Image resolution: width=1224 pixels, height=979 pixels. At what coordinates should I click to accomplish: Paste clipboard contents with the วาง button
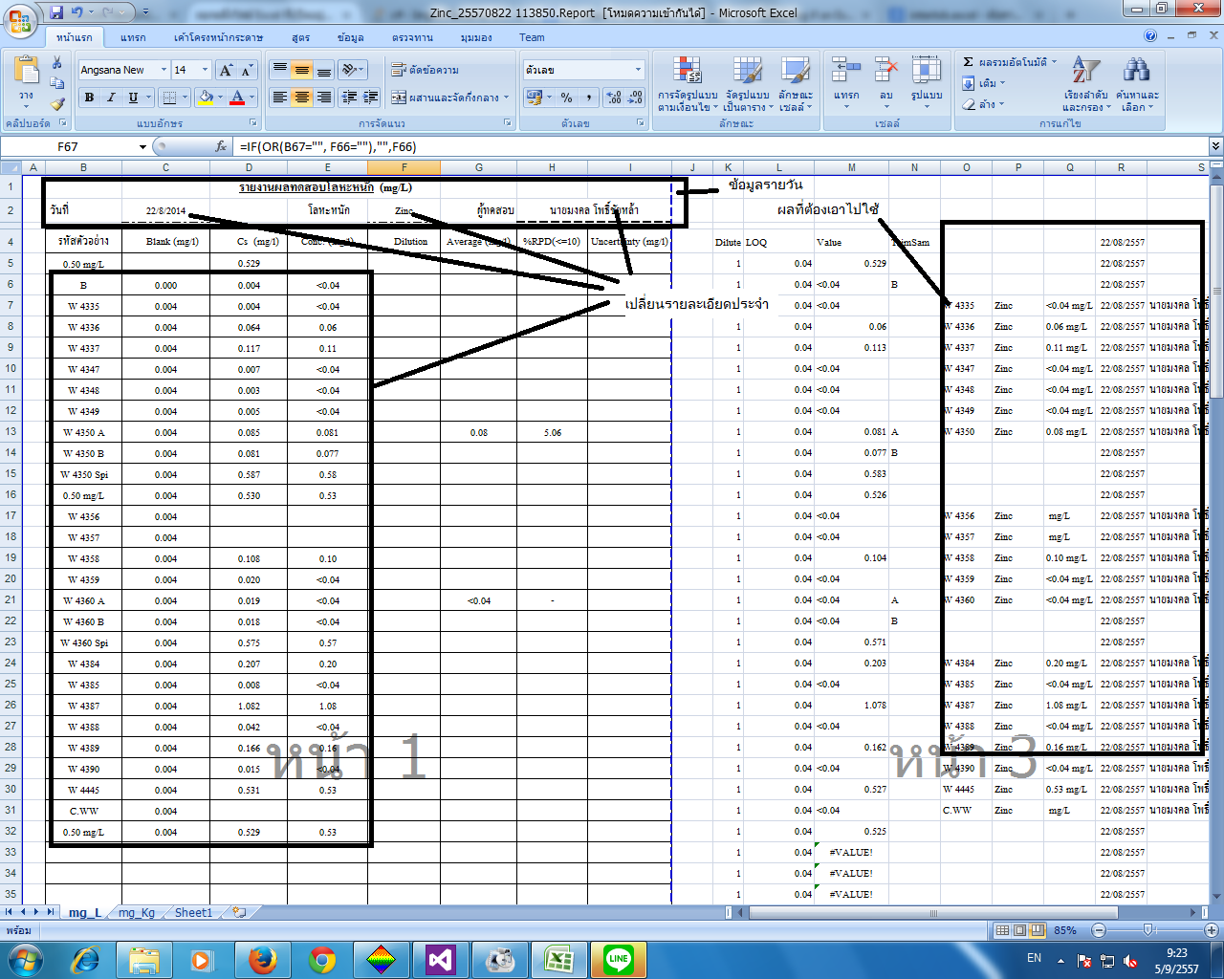point(26,82)
